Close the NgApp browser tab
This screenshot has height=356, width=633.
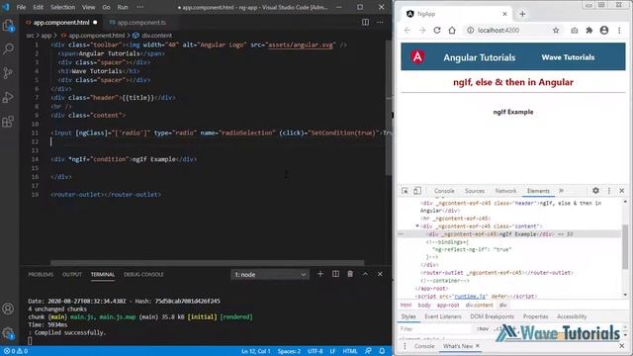(x=504, y=14)
